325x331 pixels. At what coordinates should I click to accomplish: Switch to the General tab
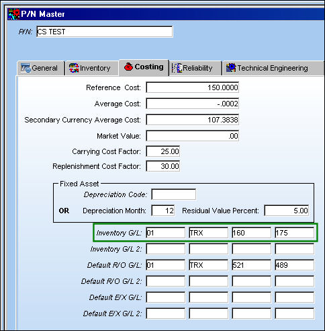point(41,68)
